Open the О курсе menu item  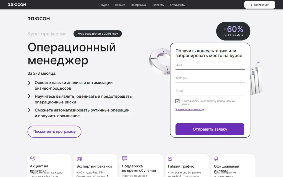click(104, 5)
